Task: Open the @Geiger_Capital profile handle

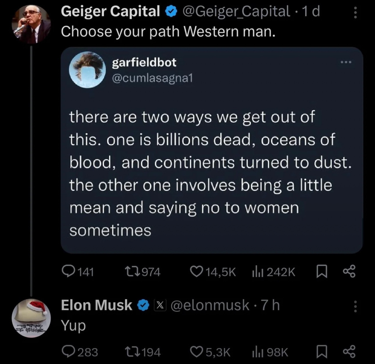Action: tap(236, 12)
